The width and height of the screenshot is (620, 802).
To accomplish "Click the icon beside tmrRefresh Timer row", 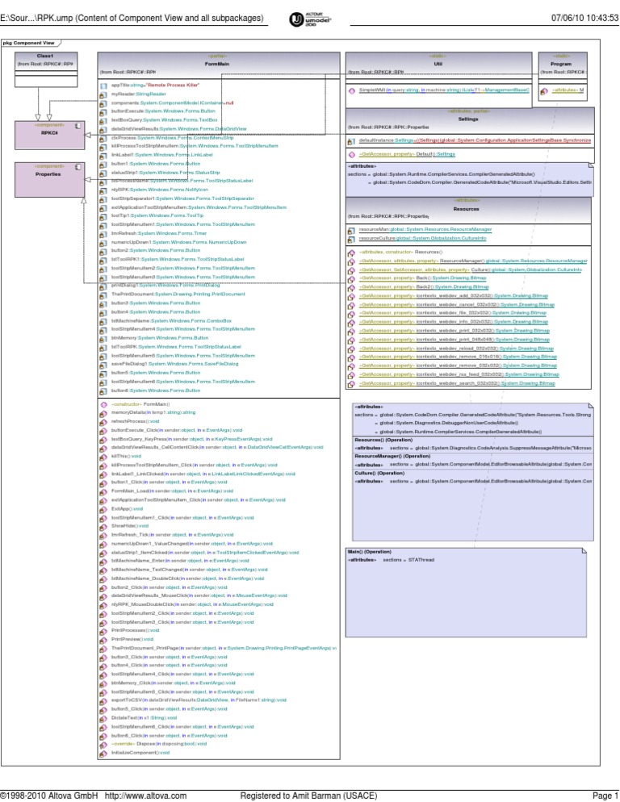I will pos(103,234).
